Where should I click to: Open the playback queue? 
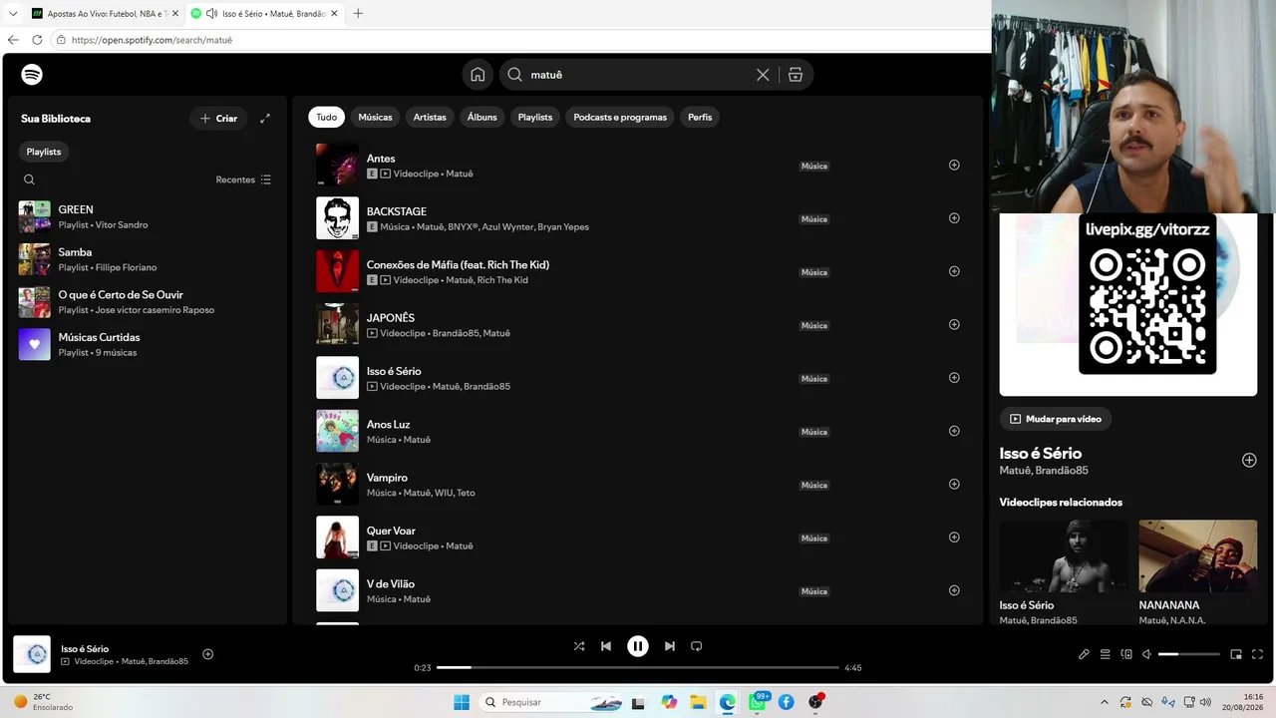point(1105,654)
